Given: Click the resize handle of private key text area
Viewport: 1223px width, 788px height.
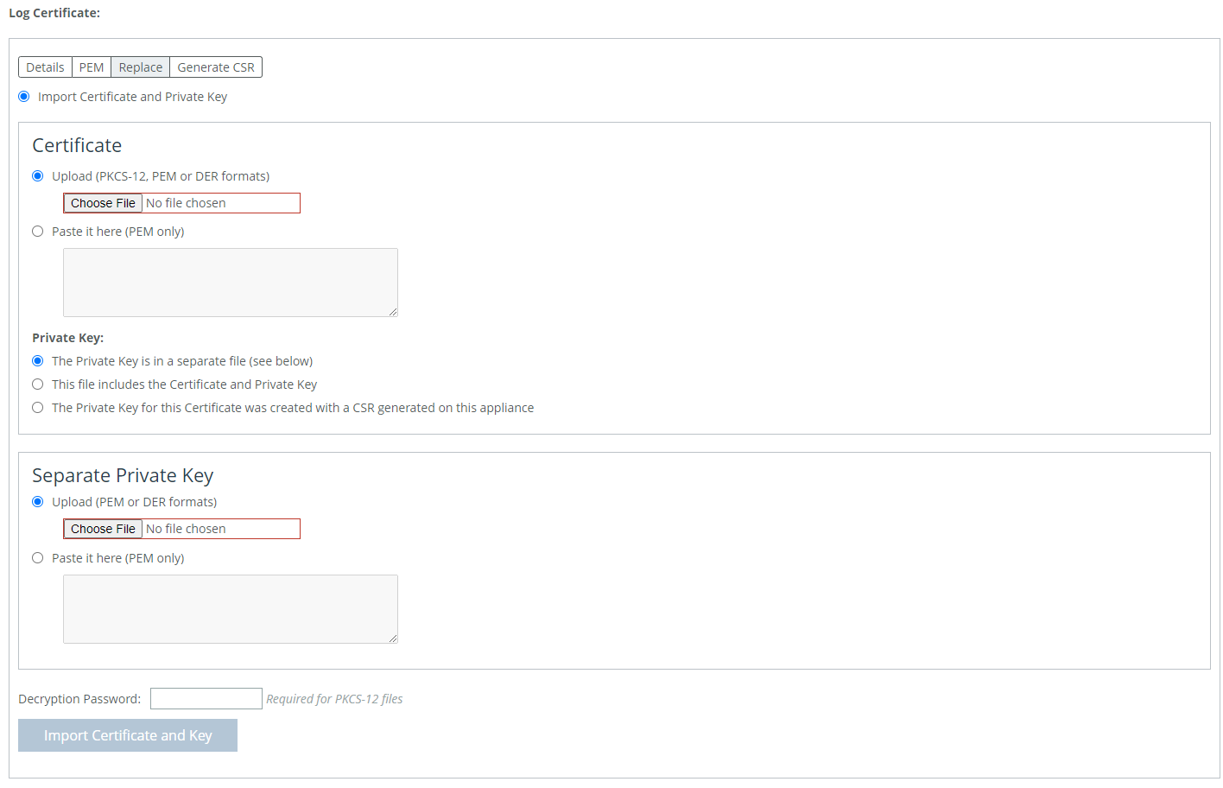Looking at the screenshot, I should coord(393,639).
